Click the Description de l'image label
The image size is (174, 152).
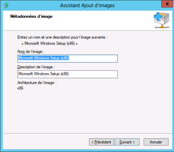(x=36, y=67)
